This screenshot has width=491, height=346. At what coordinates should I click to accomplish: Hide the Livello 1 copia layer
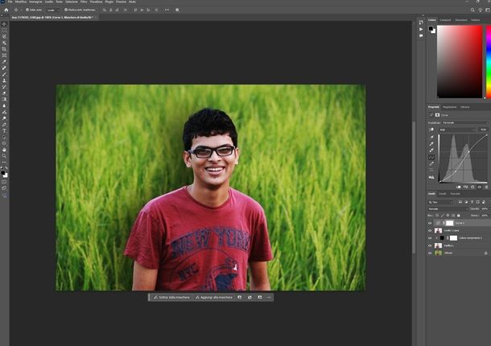coord(430,231)
